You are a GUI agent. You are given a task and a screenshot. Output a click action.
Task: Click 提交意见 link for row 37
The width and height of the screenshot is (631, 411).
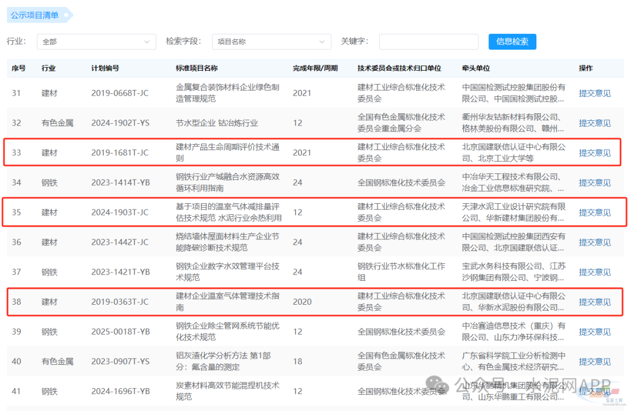tap(594, 272)
